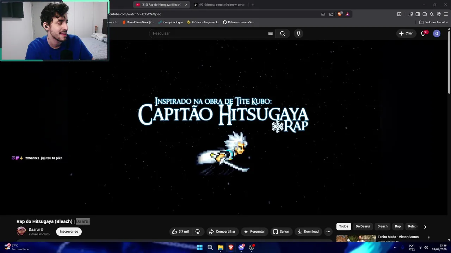The width and height of the screenshot is (451, 253).
Task: Open volume control in system tray
Action: coord(426,247)
